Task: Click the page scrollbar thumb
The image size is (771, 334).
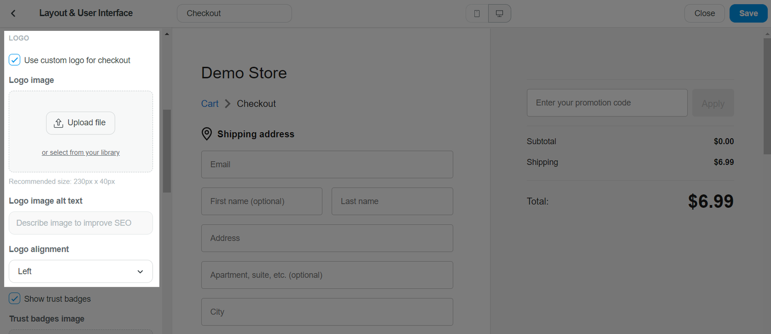Action: pos(767,96)
